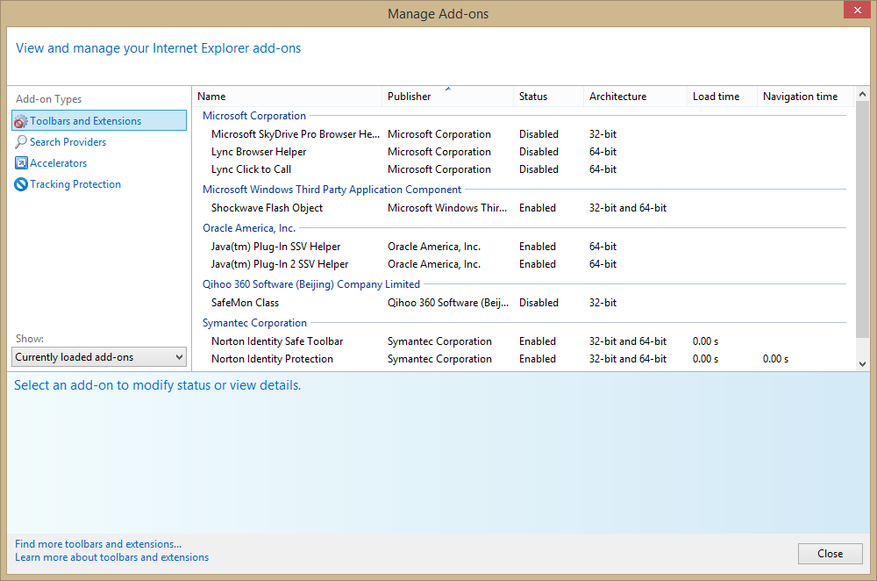The height and width of the screenshot is (581, 877).
Task: Select Java(tm) Plug-In 2 SSV Helper add-on
Action: point(280,264)
